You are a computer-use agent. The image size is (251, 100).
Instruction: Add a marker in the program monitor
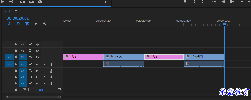point(185,2)
